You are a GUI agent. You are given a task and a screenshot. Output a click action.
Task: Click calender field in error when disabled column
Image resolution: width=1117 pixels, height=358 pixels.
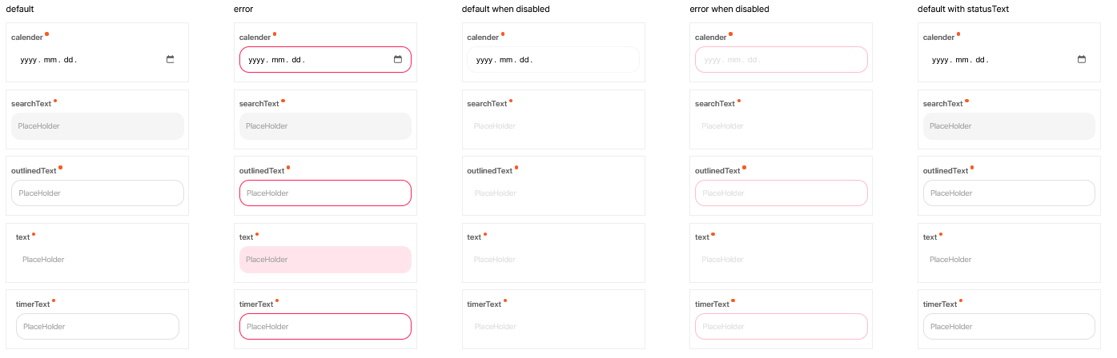click(x=781, y=60)
